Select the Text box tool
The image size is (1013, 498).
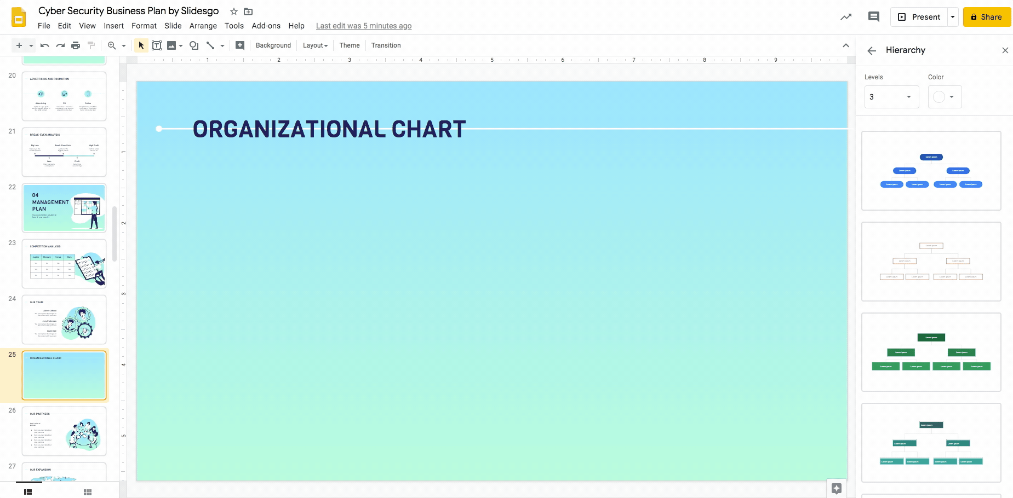pos(157,45)
